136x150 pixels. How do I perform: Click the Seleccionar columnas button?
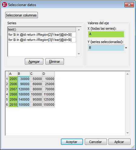22,15
